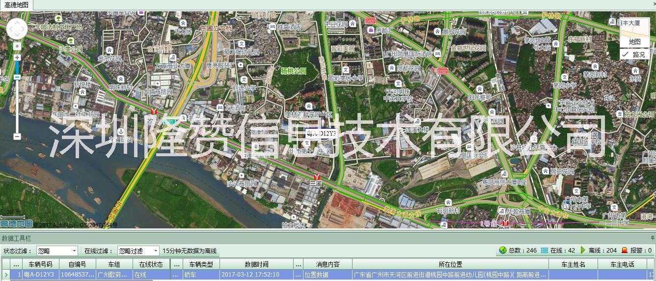Select the address cell starting 广东省广州市天河区
Screen dimensions: 656x281
(450, 275)
